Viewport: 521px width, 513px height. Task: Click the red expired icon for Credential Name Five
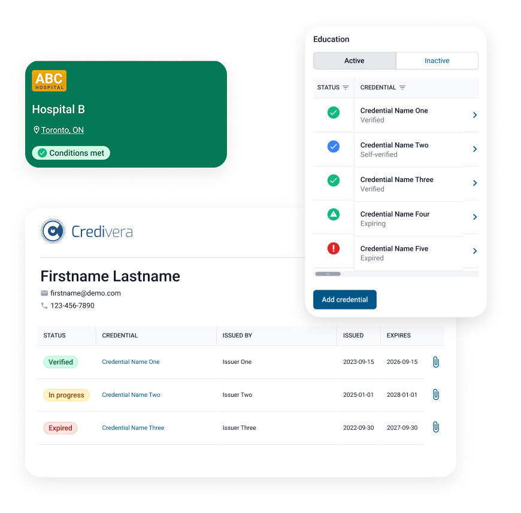332,248
